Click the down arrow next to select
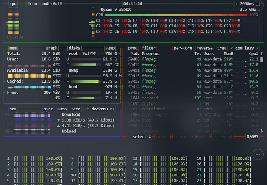Image resolution: width=267 pixels, height=185 pixels. coord(150,137)
